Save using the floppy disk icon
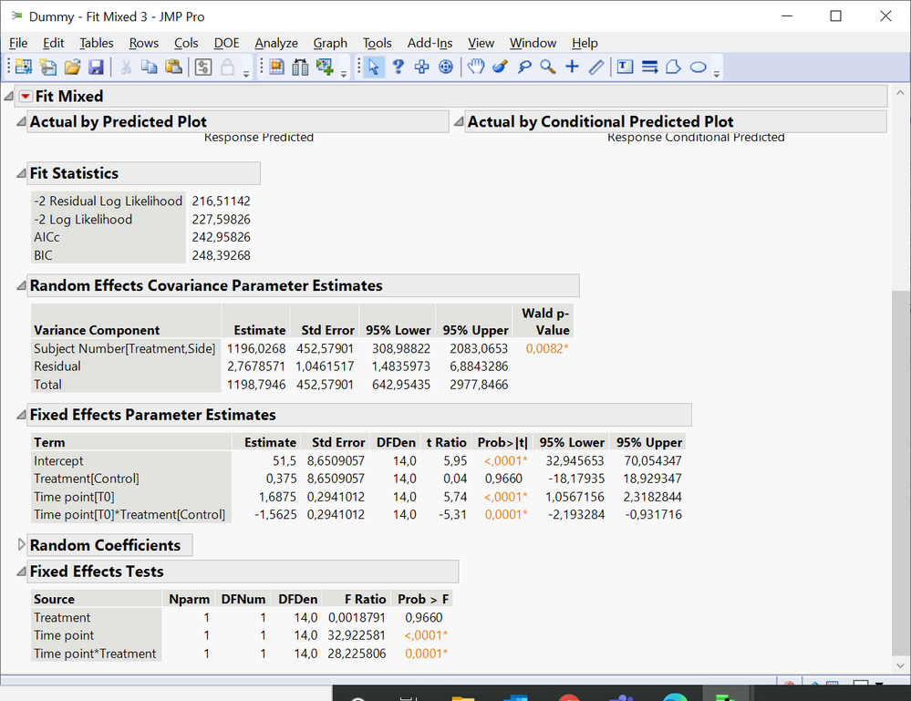 tap(96, 67)
